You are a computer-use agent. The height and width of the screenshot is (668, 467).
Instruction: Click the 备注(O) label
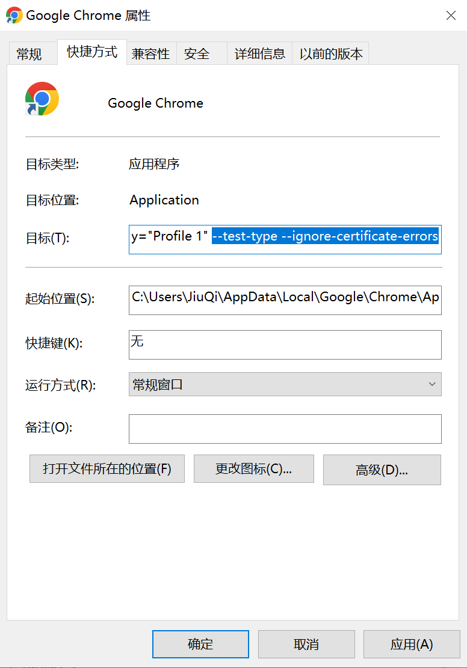point(49,427)
